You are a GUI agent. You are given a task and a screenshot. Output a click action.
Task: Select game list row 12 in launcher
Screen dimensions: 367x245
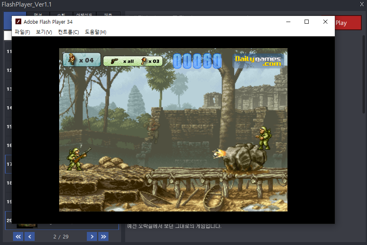tap(9, 70)
